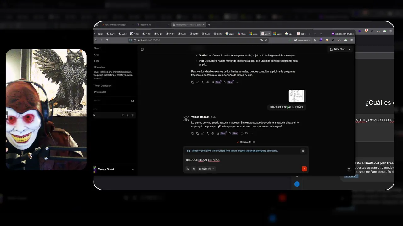Viewport: 403px width, 226px height.
Task: Create a new folder with the folder icon
Action: point(133,101)
